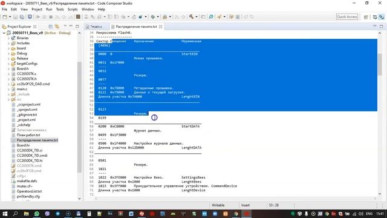
Task: Click the Open Perspective icon
Action: click(x=366, y=17)
